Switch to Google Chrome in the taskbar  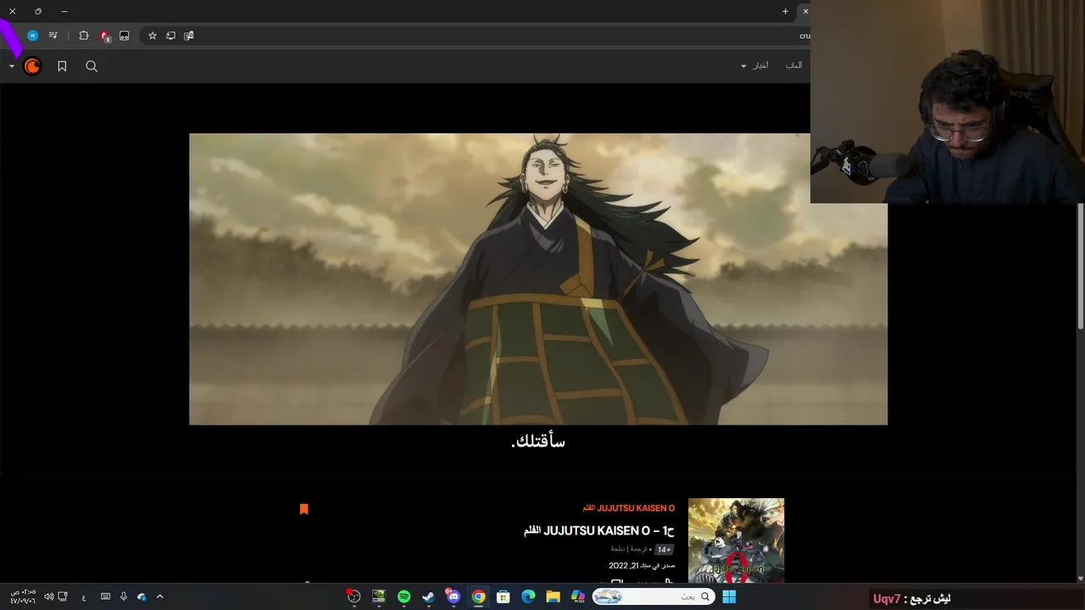tap(478, 597)
